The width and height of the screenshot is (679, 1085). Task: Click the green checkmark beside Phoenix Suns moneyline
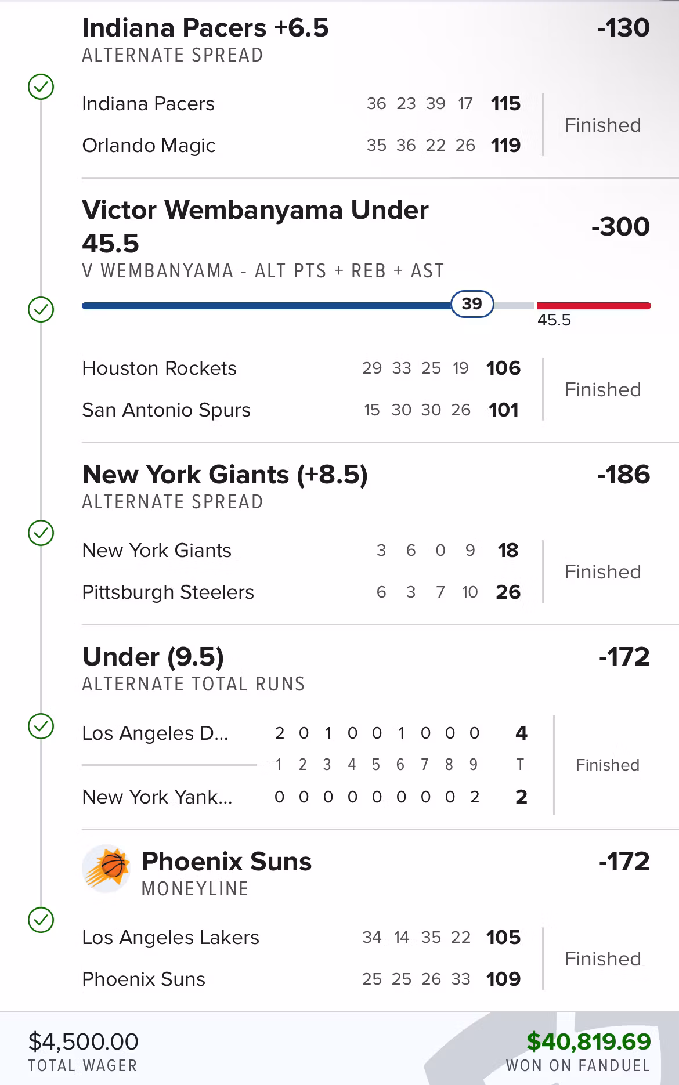(x=41, y=920)
